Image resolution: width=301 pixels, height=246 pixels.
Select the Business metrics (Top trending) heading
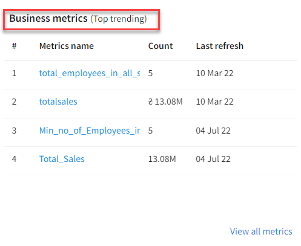[x=78, y=19]
